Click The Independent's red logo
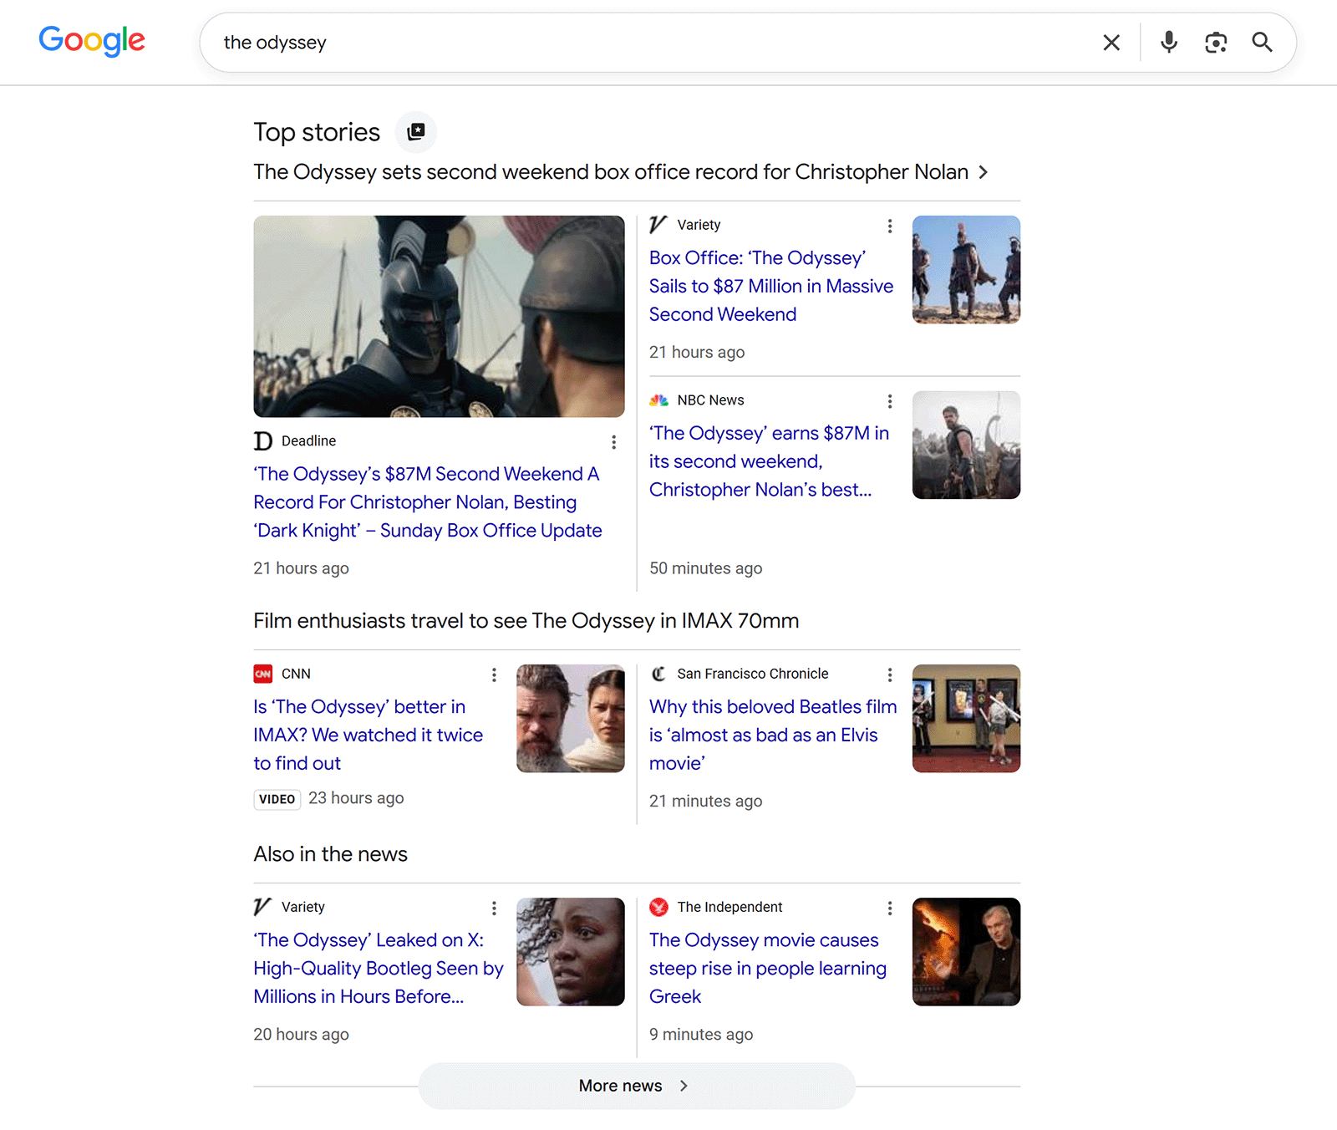This screenshot has height=1130, width=1337. [x=658, y=907]
